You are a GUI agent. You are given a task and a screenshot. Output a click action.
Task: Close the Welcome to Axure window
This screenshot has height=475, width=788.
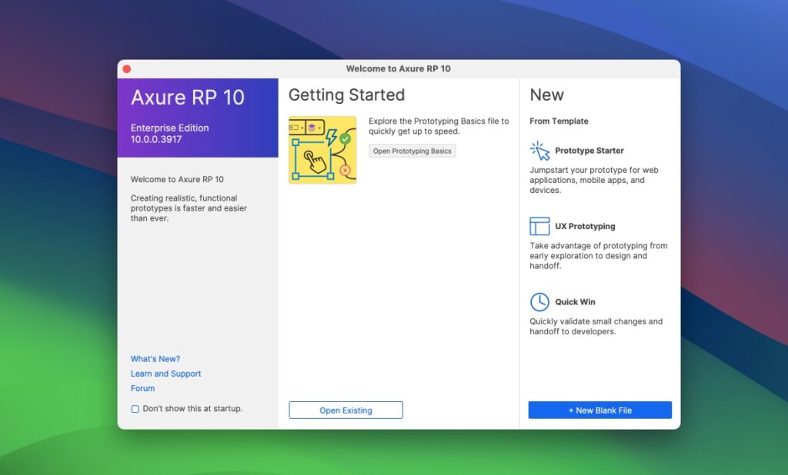point(126,68)
